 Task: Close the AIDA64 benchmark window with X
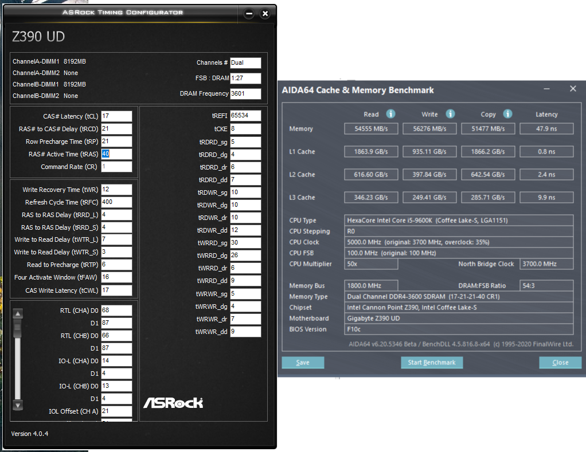573,88
